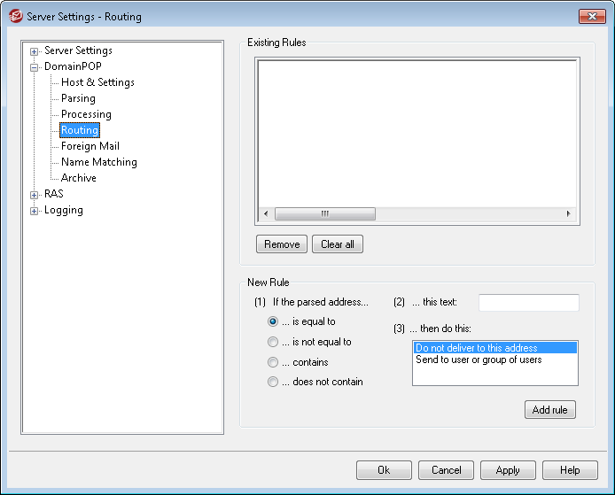
Task: Close the Server Settings dialog window
Action: coord(591,16)
